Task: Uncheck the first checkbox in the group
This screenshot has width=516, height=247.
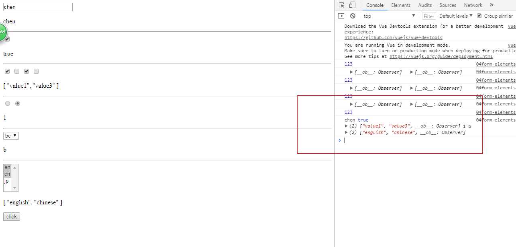Action: pyautogui.click(x=7, y=71)
